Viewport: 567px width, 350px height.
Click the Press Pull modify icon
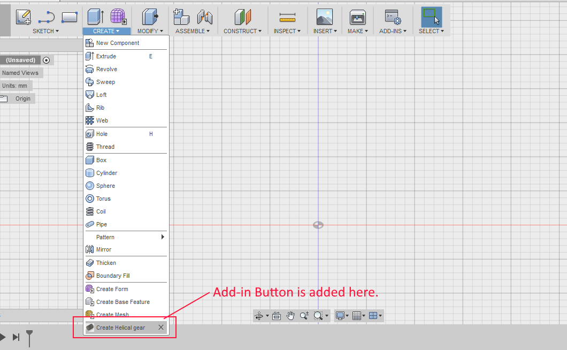pyautogui.click(x=150, y=17)
